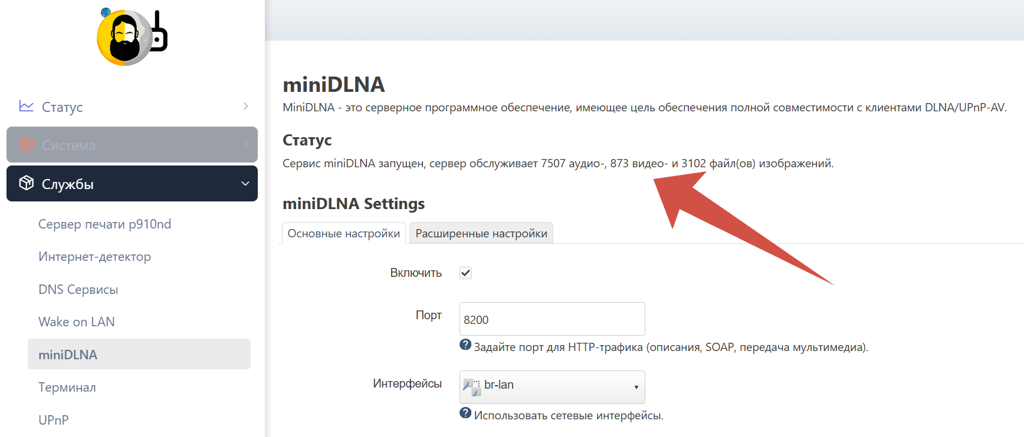Click the miniDLNA page heading
This screenshot has width=1024, height=437.
pyautogui.click(x=334, y=85)
